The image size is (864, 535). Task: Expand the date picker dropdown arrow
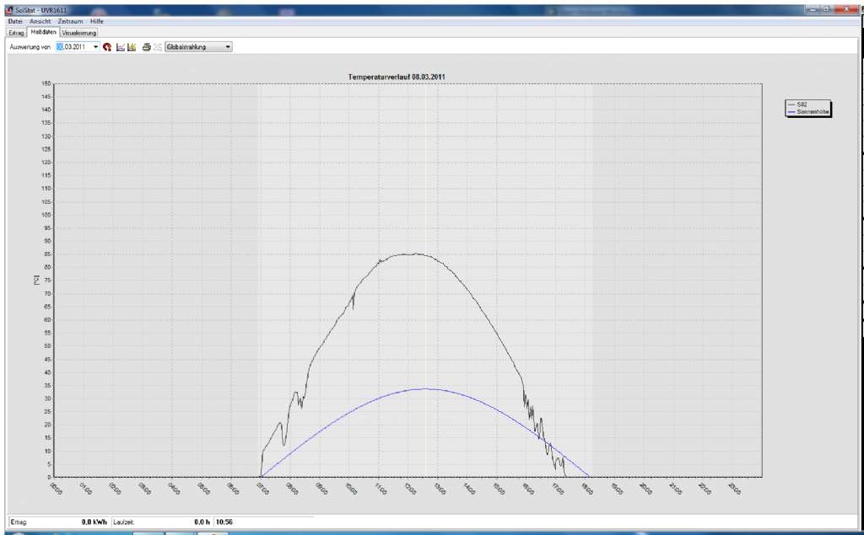pos(95,47)
